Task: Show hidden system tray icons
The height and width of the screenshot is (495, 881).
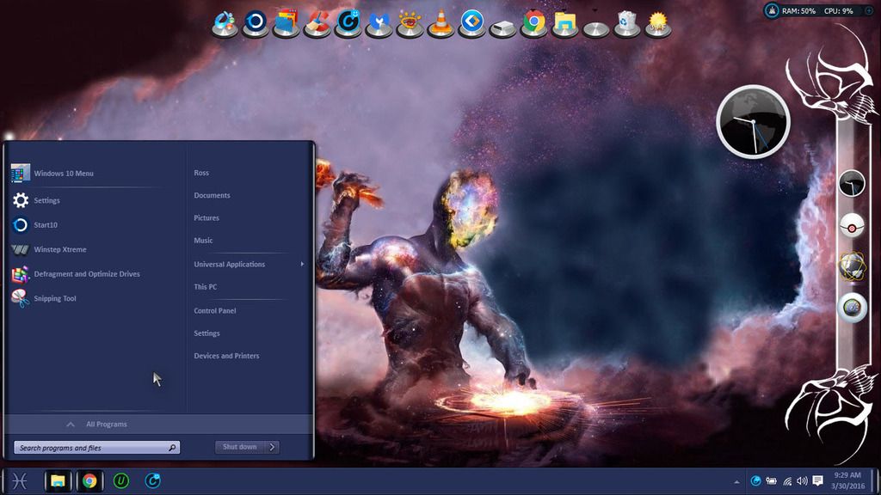Action: [x=736, y=481]
